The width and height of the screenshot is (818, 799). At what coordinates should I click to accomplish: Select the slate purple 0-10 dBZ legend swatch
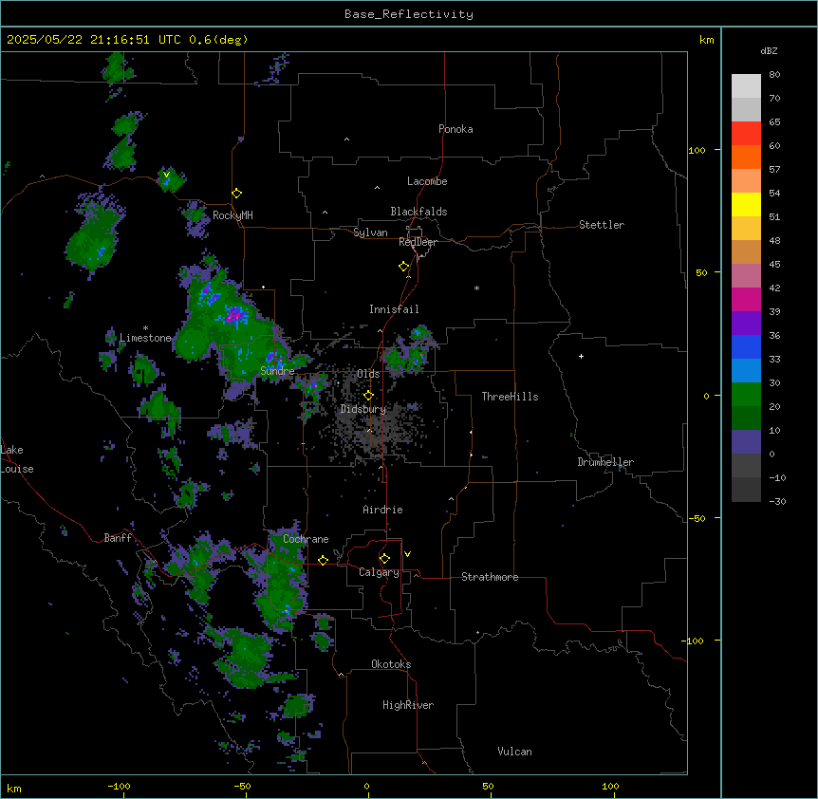746,442
